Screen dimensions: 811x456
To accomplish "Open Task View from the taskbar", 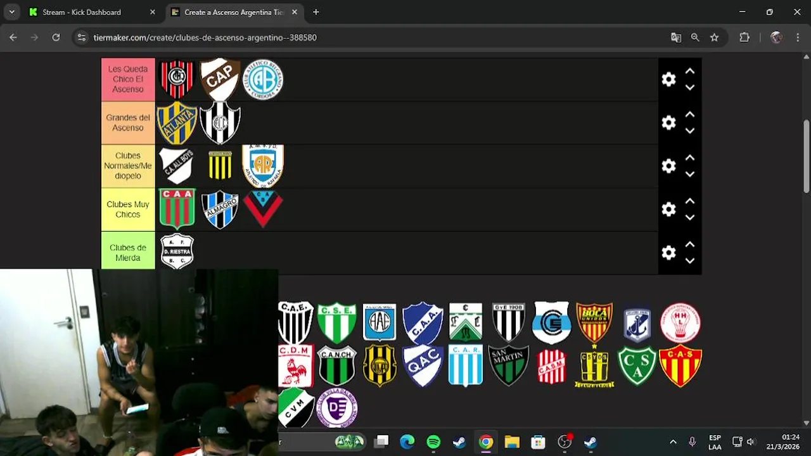I will pyautogui.click(x=381, y=442).
